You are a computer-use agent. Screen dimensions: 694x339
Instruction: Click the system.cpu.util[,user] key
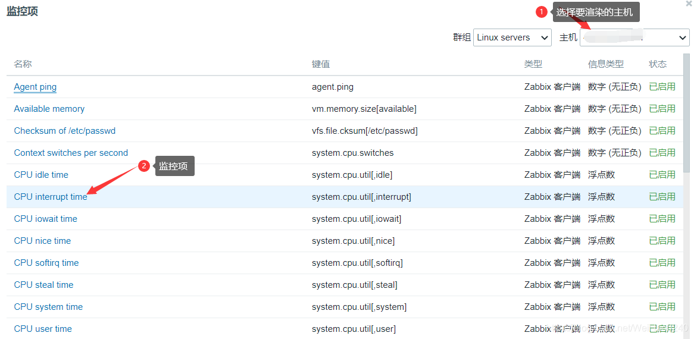(354, 329)
